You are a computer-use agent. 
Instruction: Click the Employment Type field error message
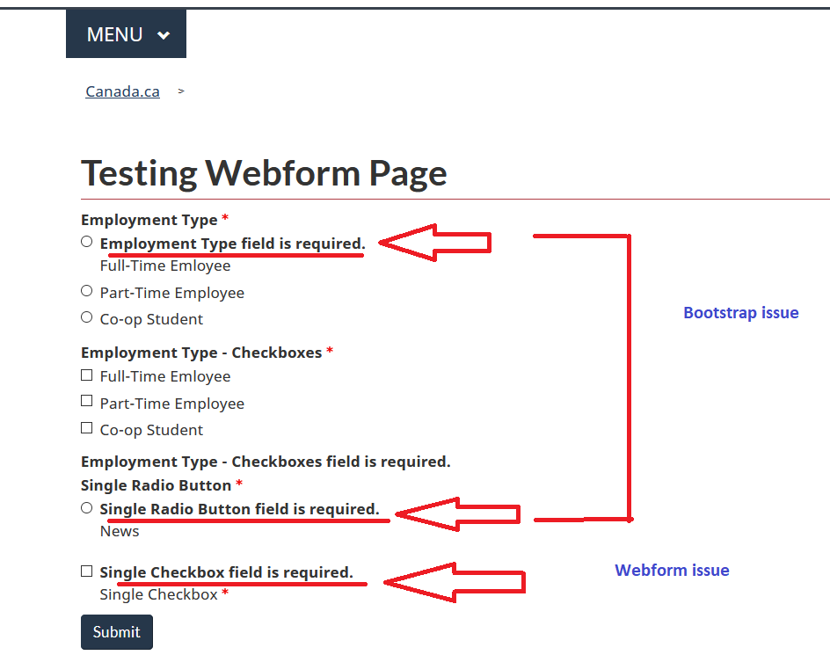tap(233, 244)
